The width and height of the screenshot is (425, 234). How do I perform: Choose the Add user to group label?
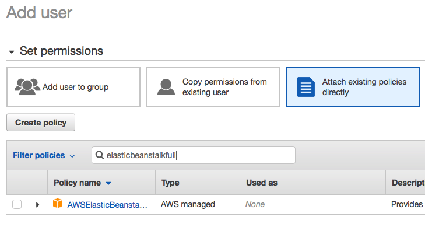[x=75, y=87]
